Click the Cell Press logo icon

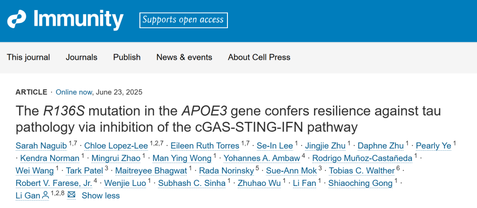click(x=17, y=19)
